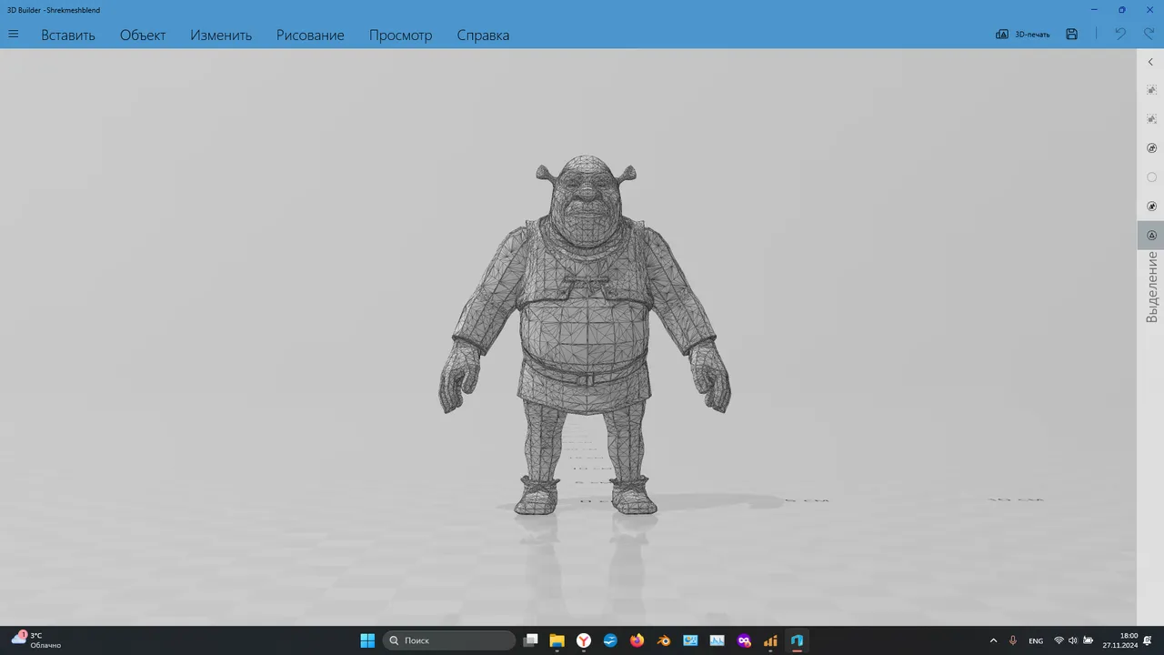Click the volume icon to adjust sound level
The image size is (1164, 655).
tap(1075, 640)
